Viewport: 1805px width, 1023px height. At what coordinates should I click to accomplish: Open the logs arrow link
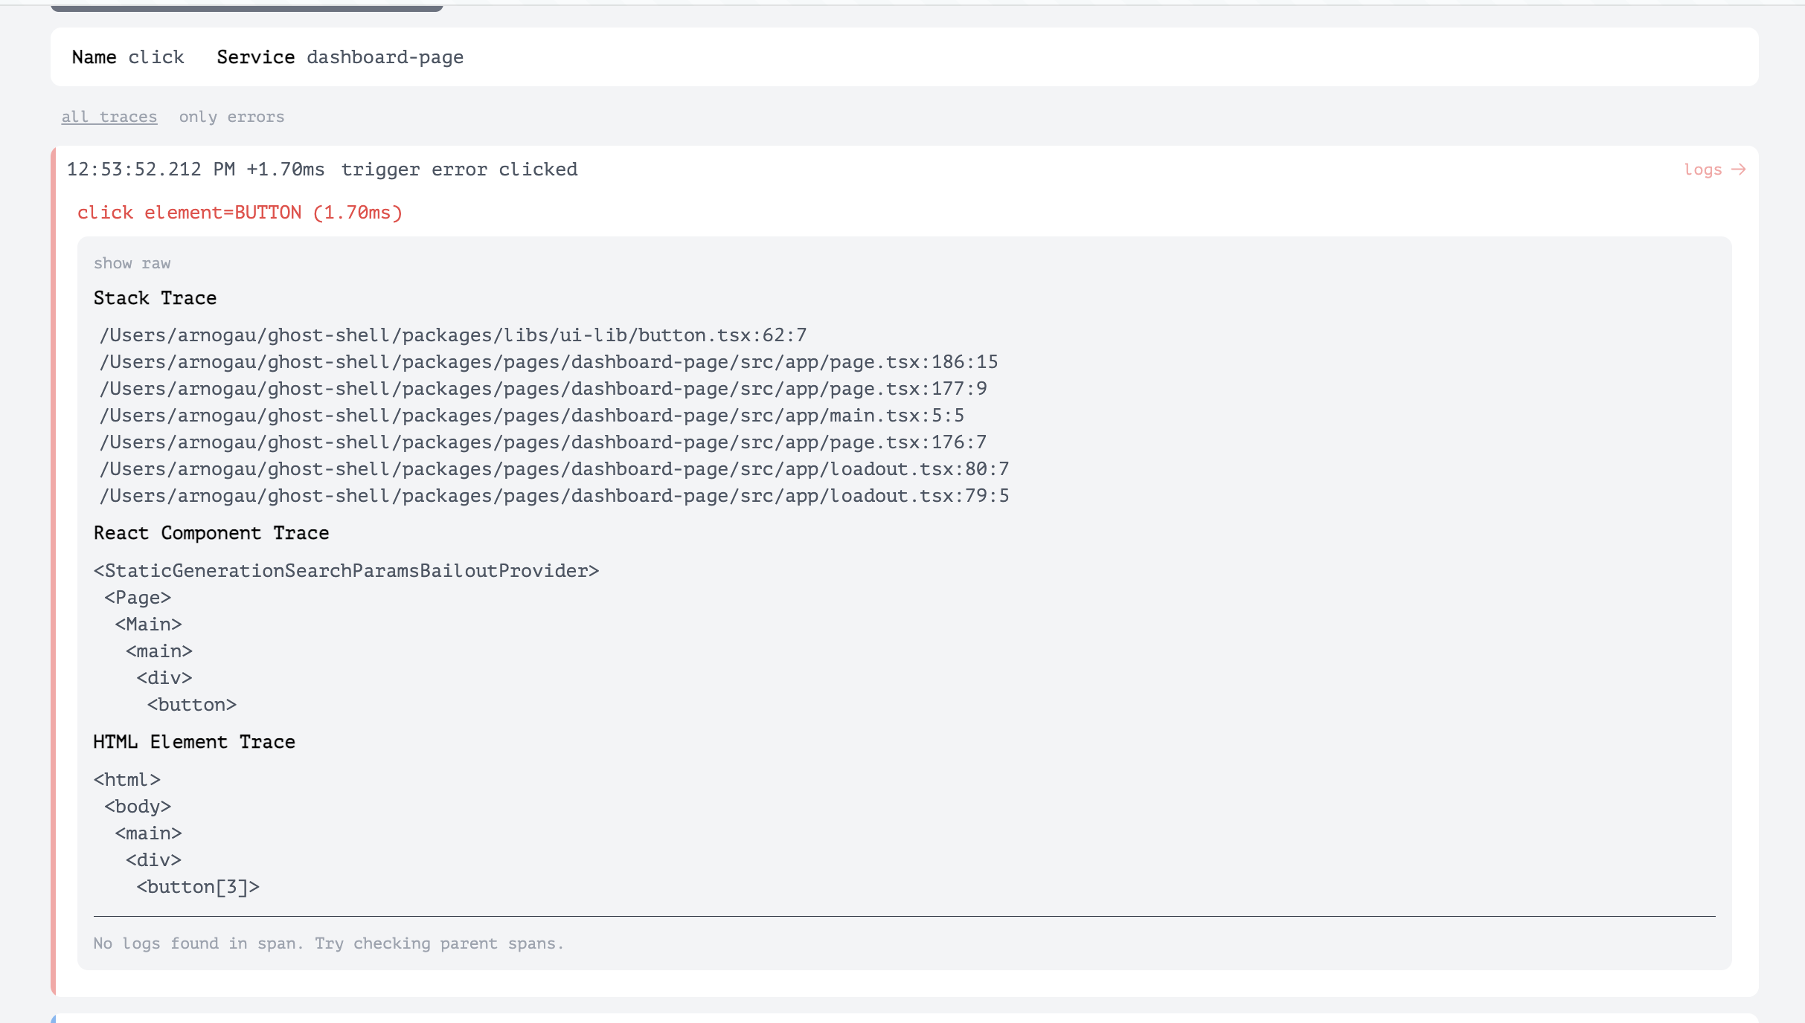point(1714,170)
